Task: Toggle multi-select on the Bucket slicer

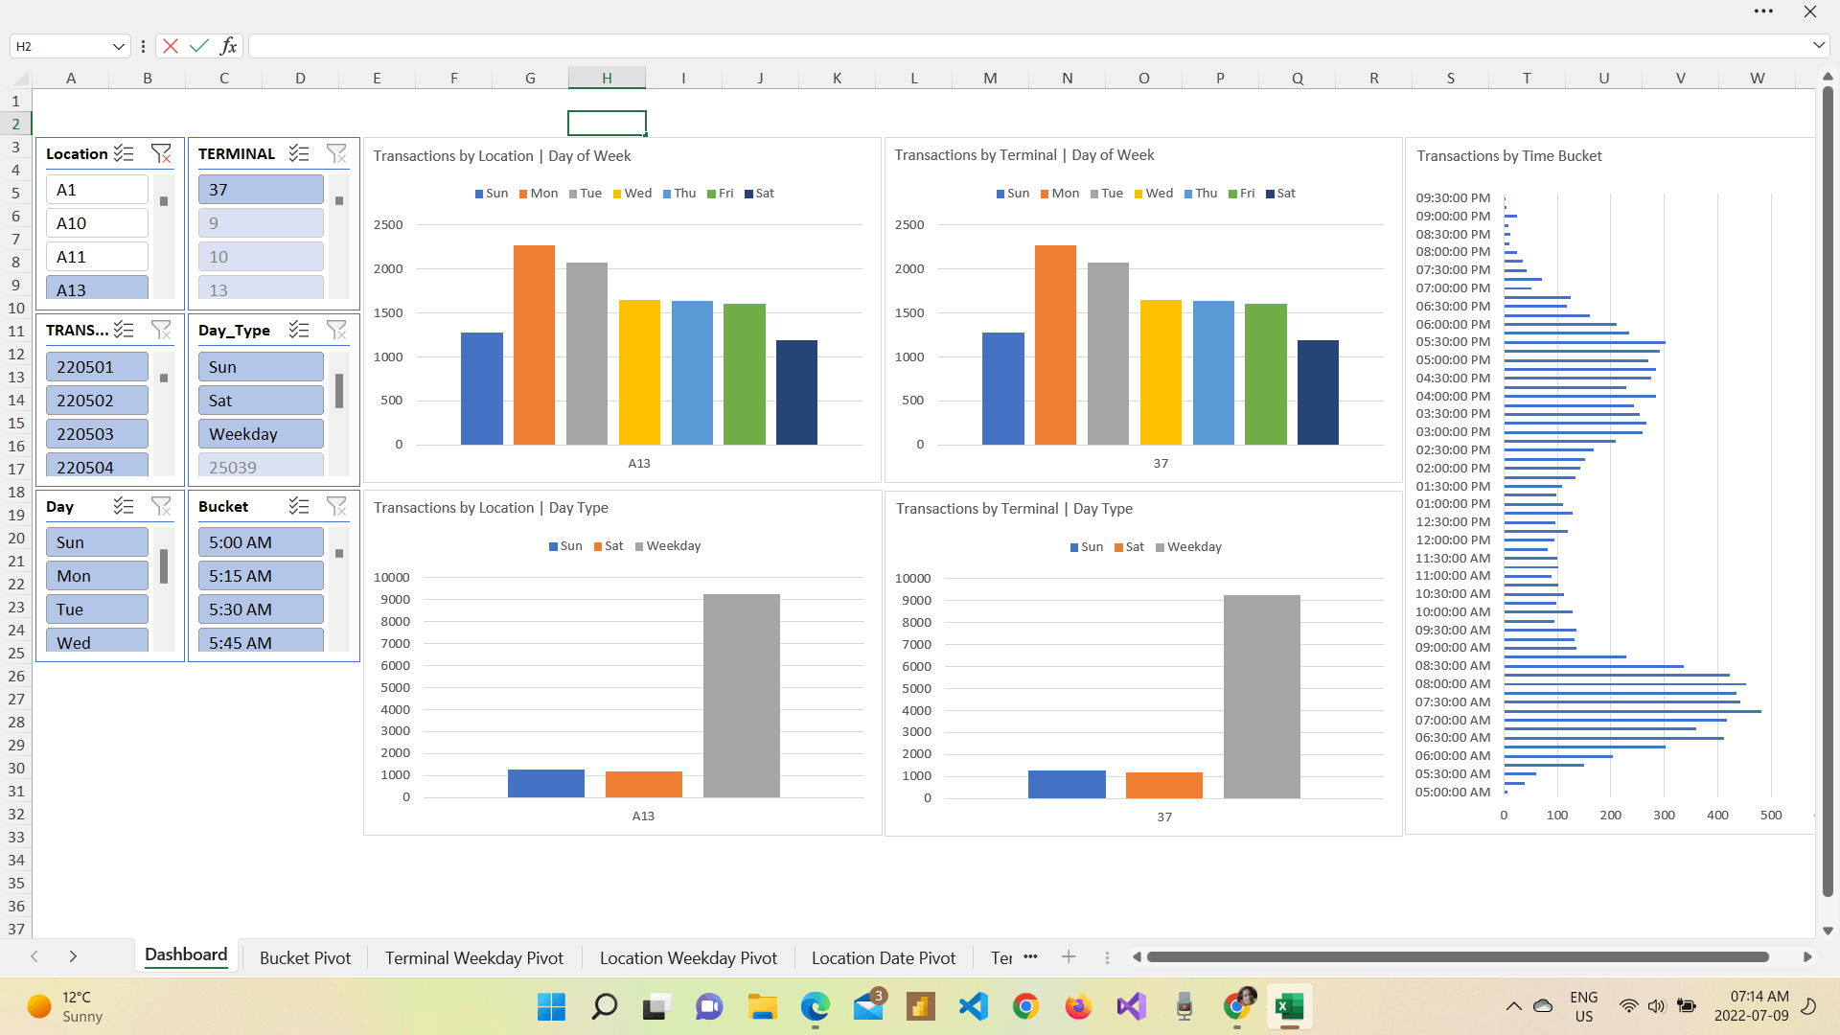Action: pos(299,506)
